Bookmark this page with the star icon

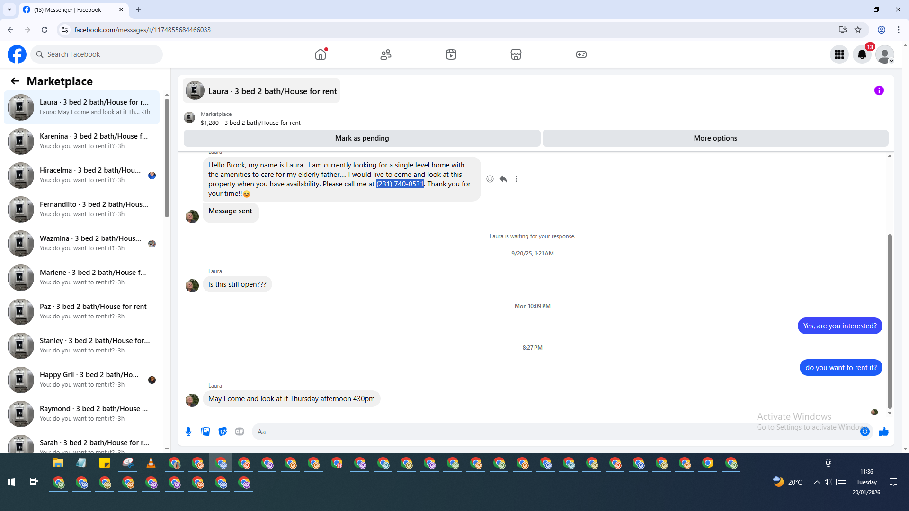858,30
